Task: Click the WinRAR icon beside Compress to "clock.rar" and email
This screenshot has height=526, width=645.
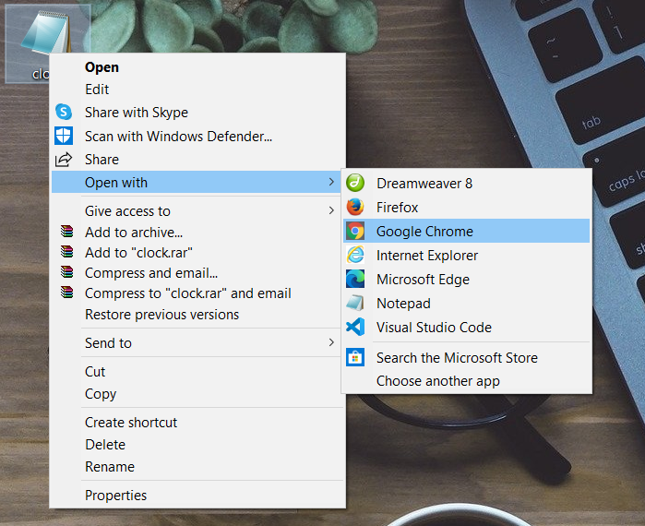Action: (66, 293)
